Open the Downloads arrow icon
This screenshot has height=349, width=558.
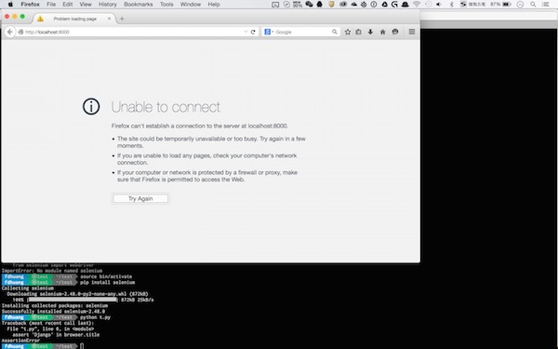click(x=370, y=32)
